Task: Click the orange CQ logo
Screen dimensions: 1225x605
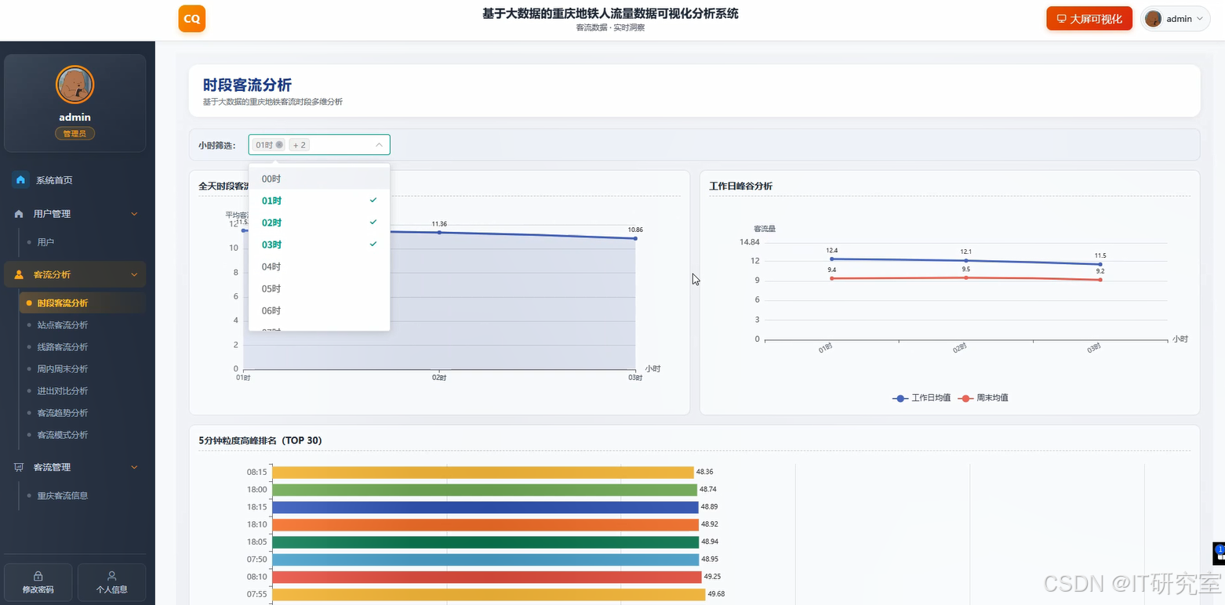Action: (x=192, y=19)
